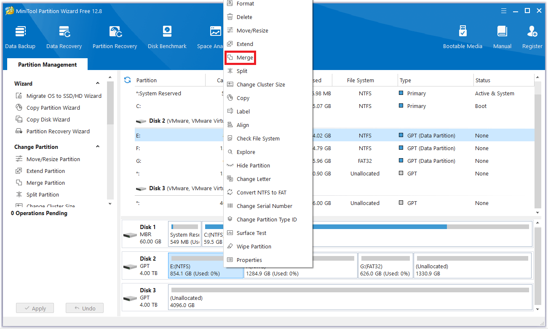Choose Extend Partition in sidebar
The width and height of the screenshot is (548, 329).
pyautogui.click(x=40, y=171)
